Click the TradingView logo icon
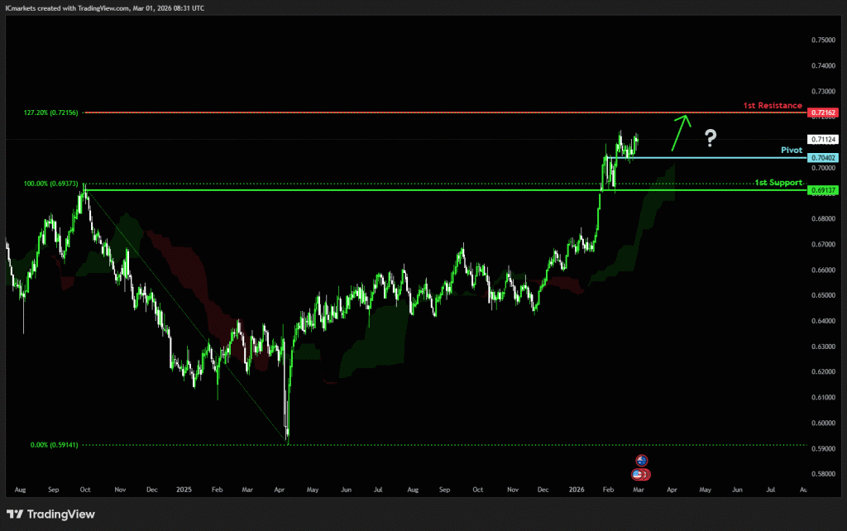The width and height of the screenshot is (847, 531). (x=14, y=514)
